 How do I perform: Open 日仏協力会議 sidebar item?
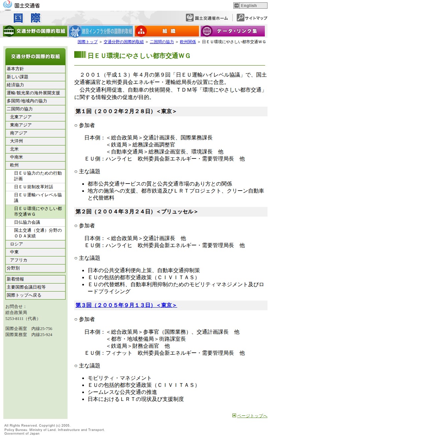(x=35, y=222)
